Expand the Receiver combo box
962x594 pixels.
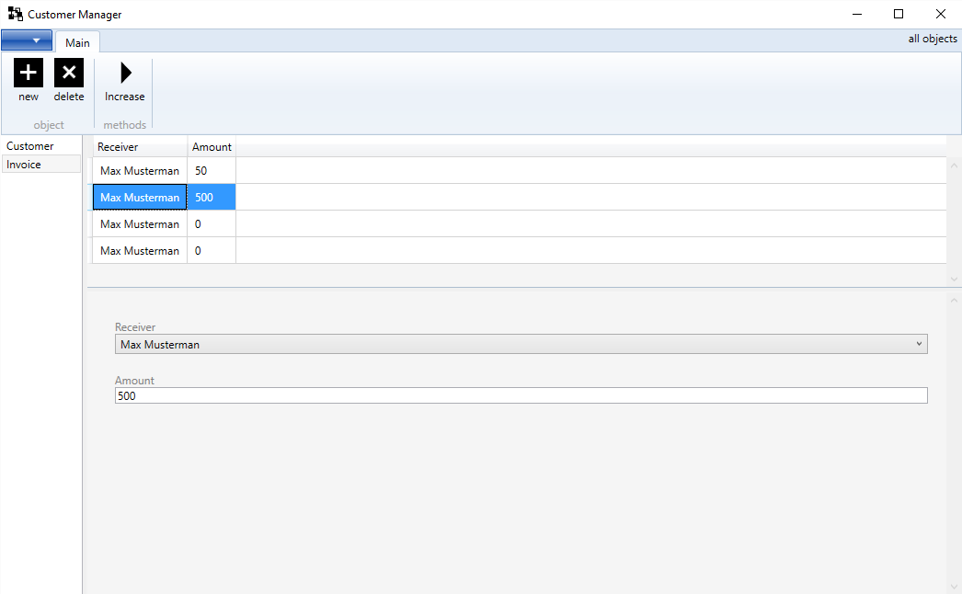click(x=521, y=345)
